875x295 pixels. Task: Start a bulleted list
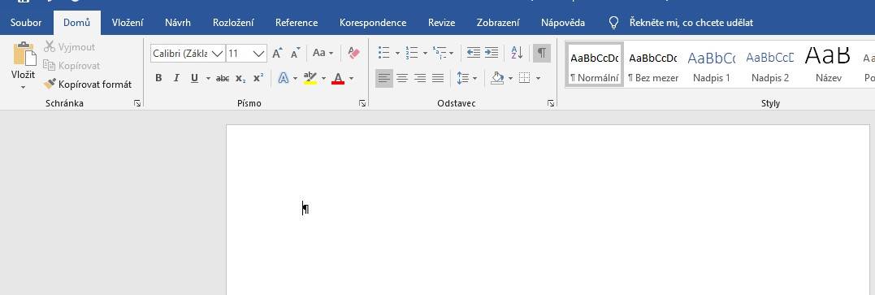point(384,53)
